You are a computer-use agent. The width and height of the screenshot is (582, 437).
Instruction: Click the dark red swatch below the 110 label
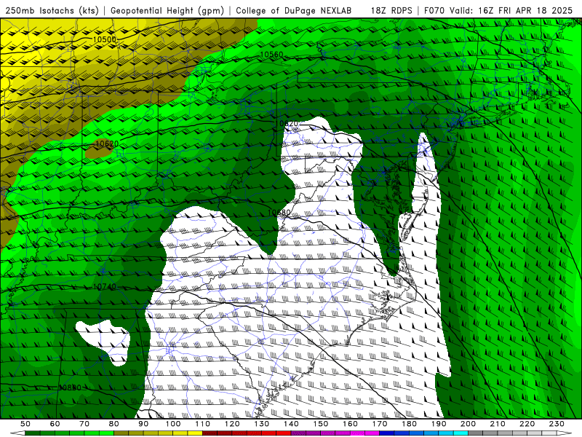[210, 433]
